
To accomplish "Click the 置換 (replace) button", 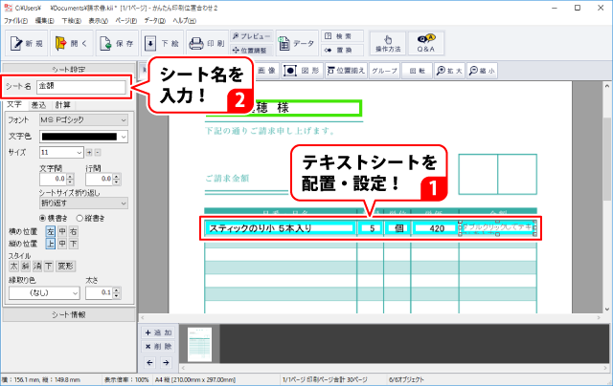I will click(x=343, y=50).
